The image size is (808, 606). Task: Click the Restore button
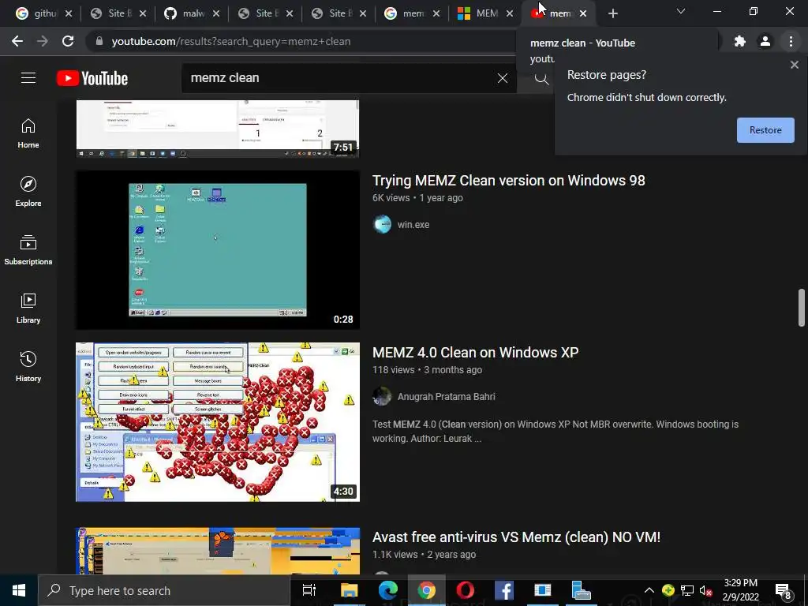click(765, 130)
